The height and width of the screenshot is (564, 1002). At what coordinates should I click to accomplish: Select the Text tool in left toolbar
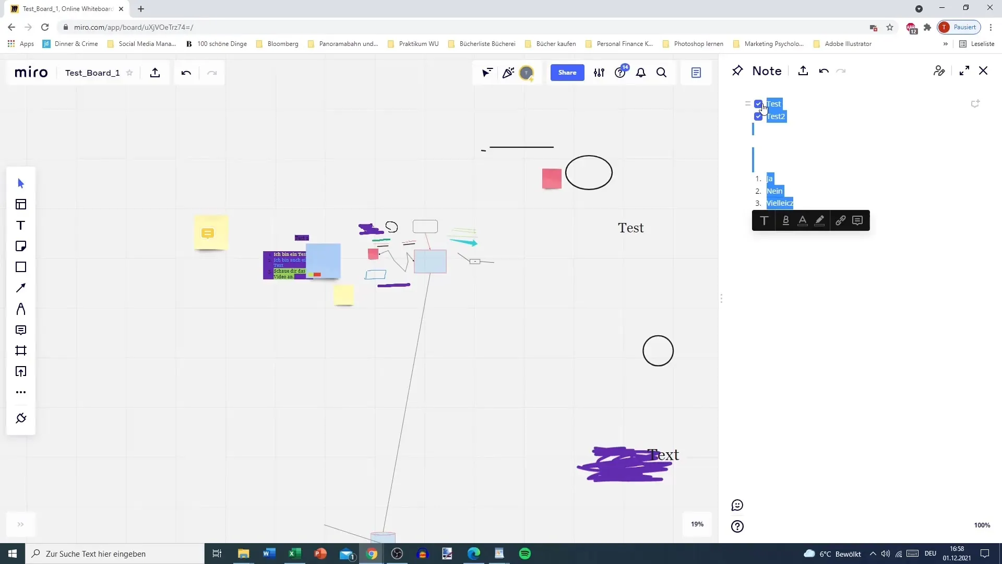pos(21,225)
